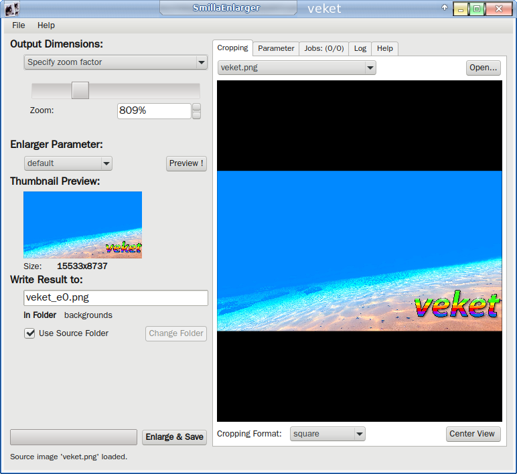Increase zoom with the spinner up arrow
Screen dimensions: 517x474
(x=196, y=107)
